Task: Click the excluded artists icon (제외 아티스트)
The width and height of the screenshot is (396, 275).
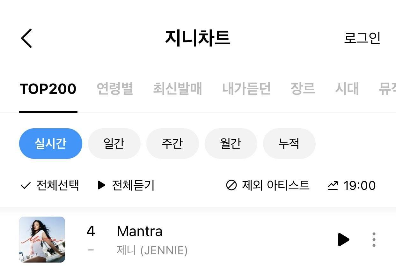Action: 231,185
